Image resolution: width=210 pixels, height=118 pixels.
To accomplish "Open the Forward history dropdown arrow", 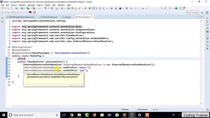I will click(x=27, y=12).
